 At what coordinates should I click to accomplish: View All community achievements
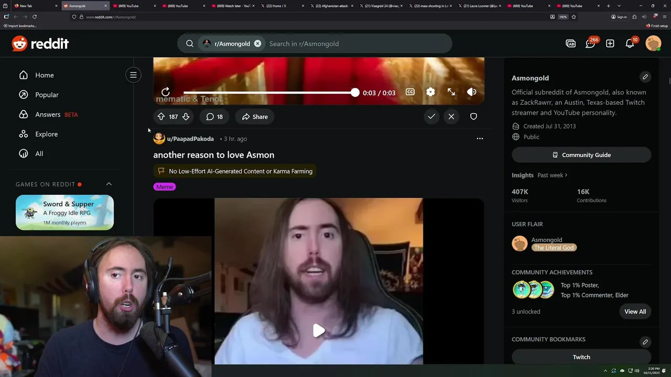click(635, 312)
